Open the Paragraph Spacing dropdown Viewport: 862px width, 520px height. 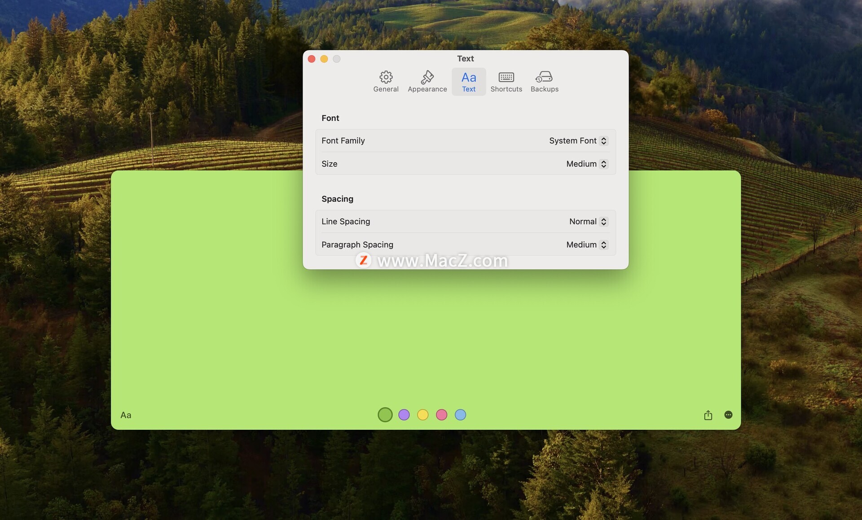click(587, 245)
